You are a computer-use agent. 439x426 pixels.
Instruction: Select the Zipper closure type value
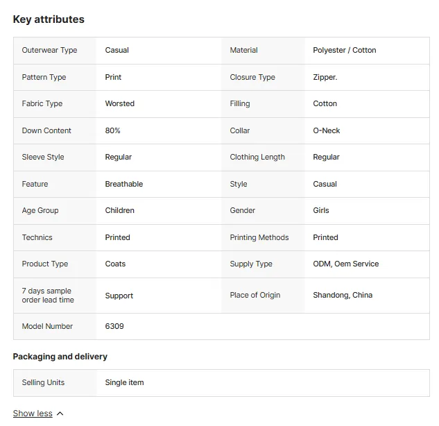pyautogui.click(x=325, y=77)
